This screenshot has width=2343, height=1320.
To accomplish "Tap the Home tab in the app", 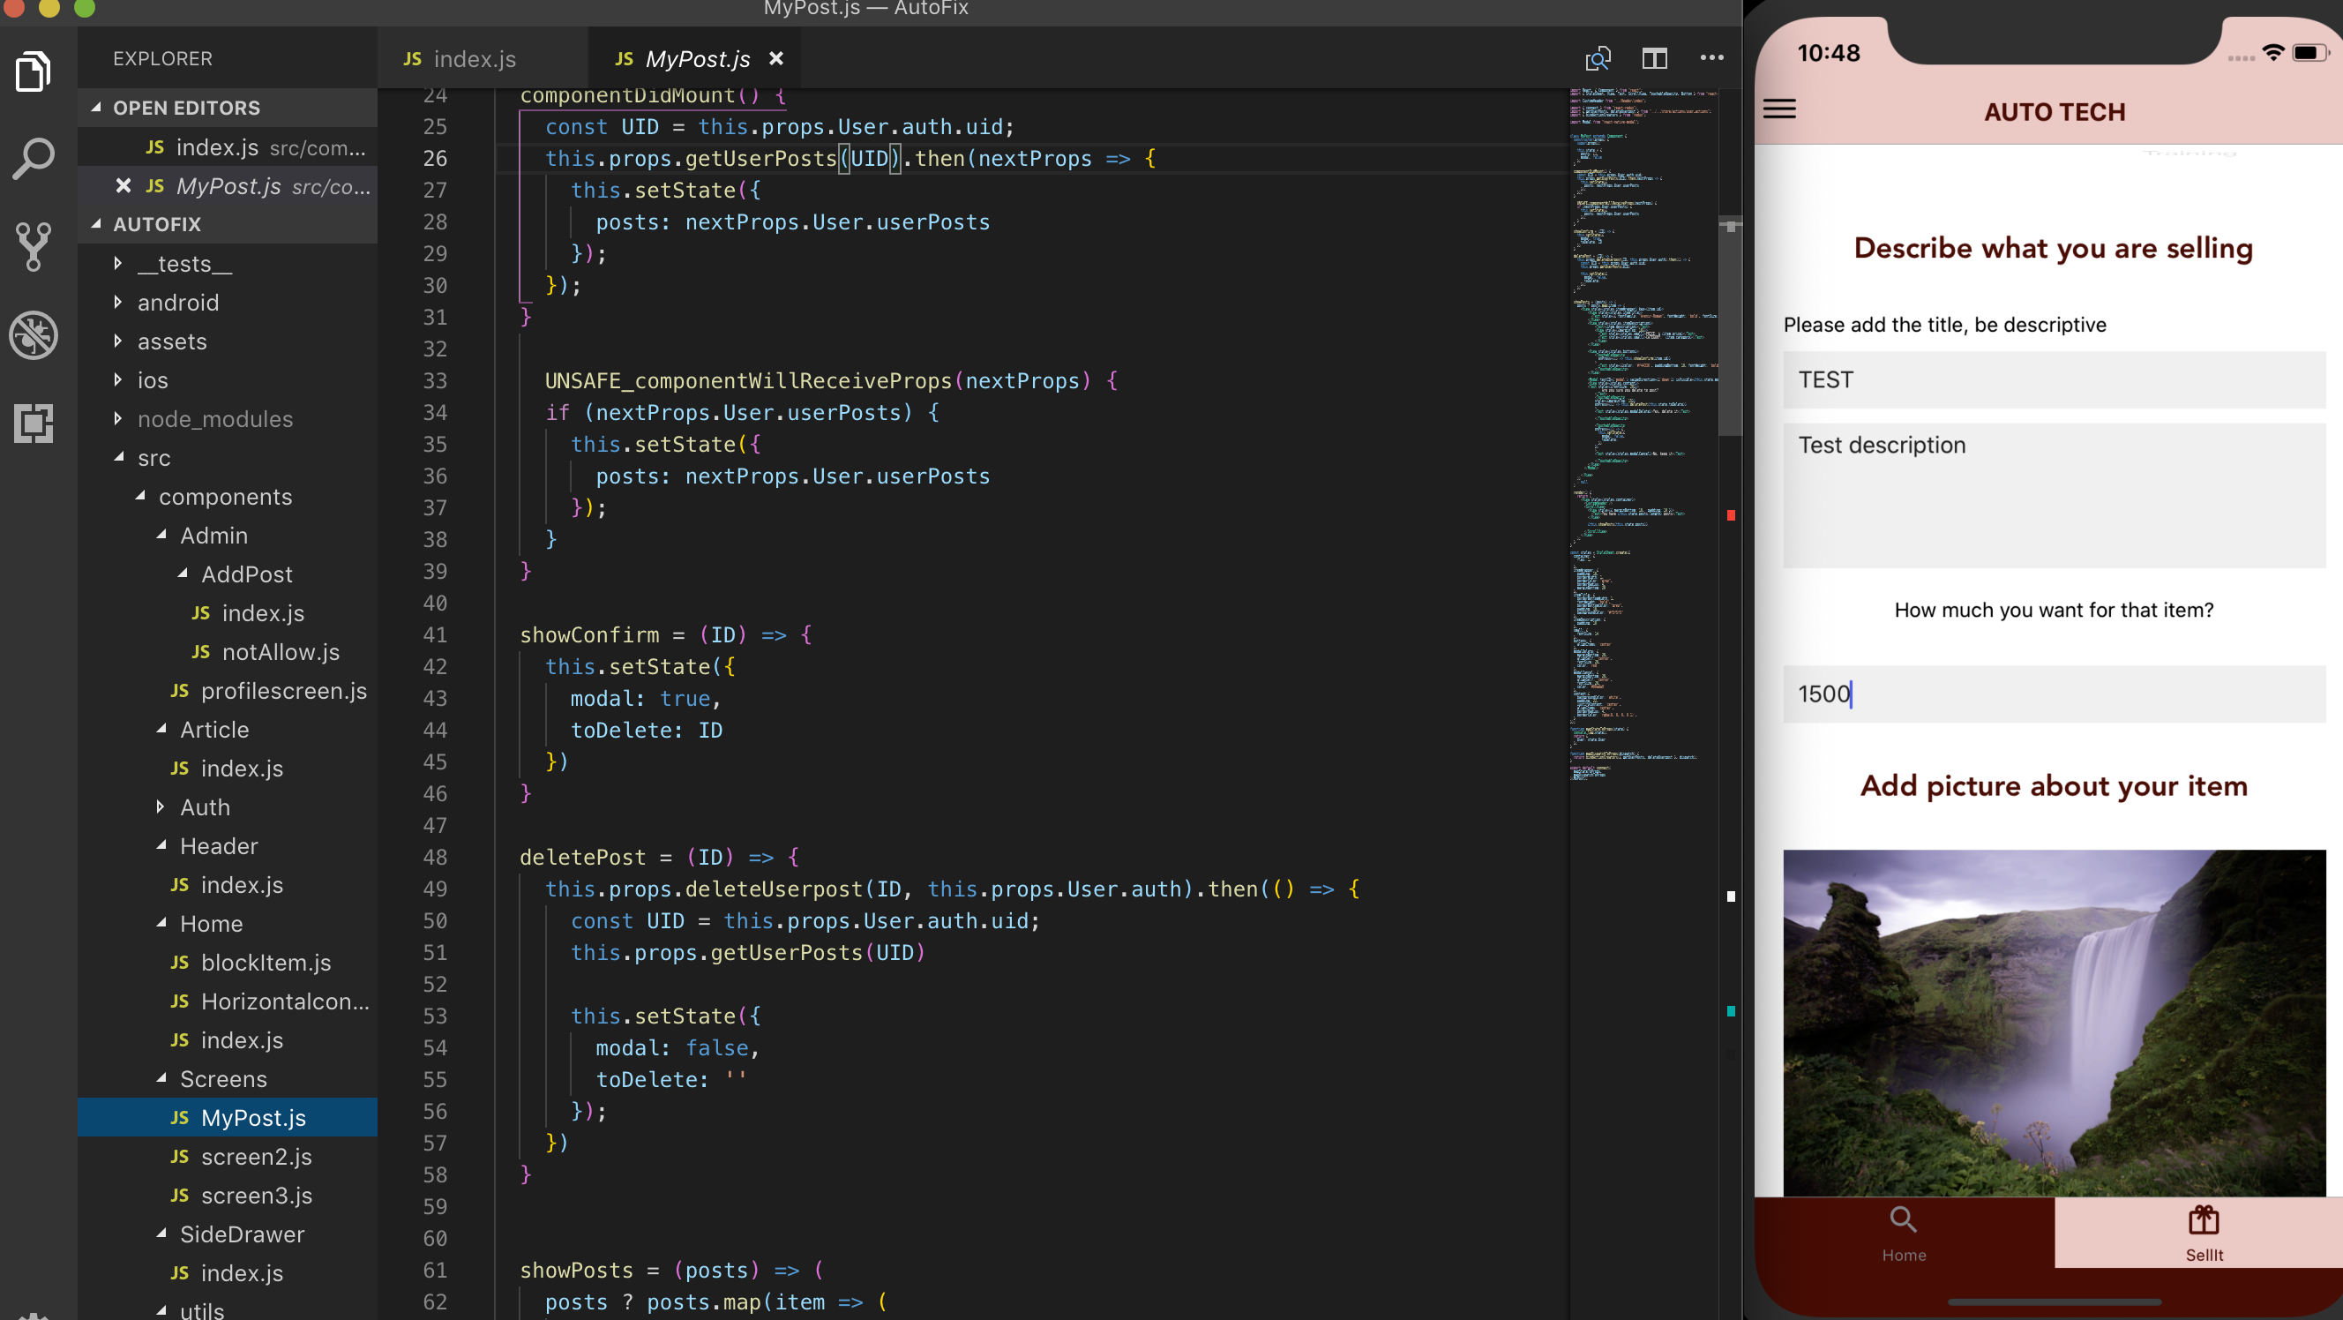I will click(x=1903, y=1233).
